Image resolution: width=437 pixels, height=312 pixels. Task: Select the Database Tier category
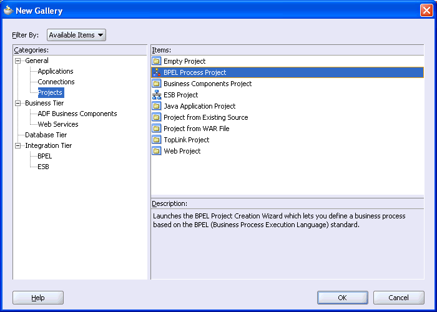pos(46,135)
